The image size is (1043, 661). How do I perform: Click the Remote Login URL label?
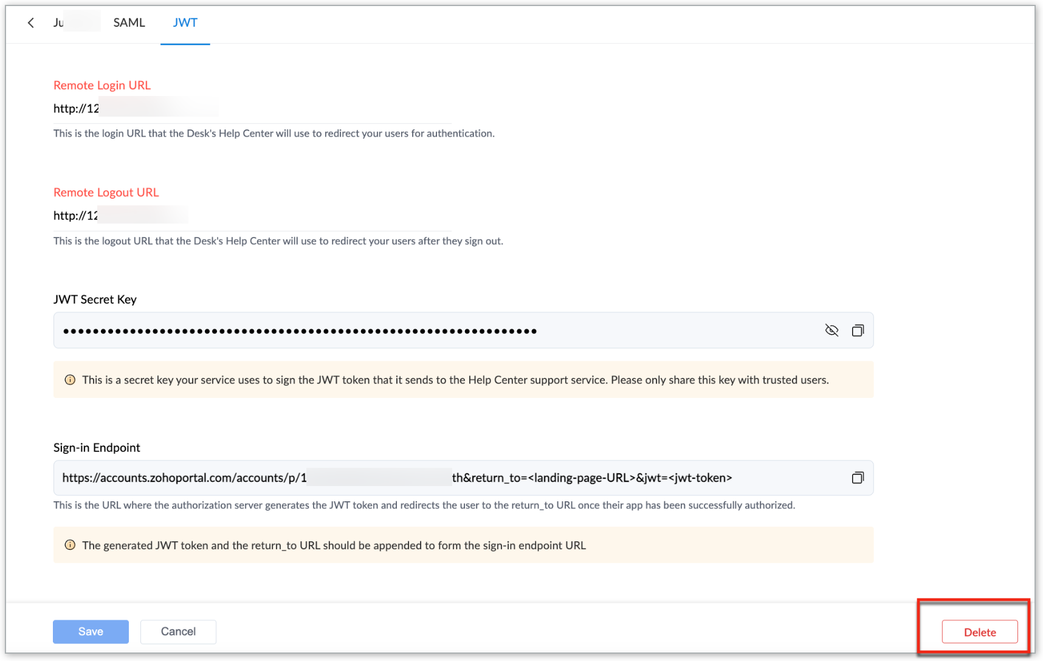pyautogui.click(x=102, y=86)
